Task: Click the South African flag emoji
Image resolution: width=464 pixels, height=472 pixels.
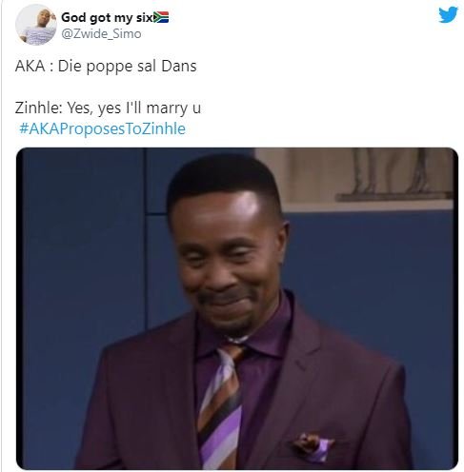Action: (161, 17)
